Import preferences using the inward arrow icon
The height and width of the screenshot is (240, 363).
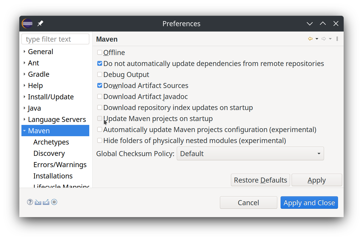click(x=38, y=202)
